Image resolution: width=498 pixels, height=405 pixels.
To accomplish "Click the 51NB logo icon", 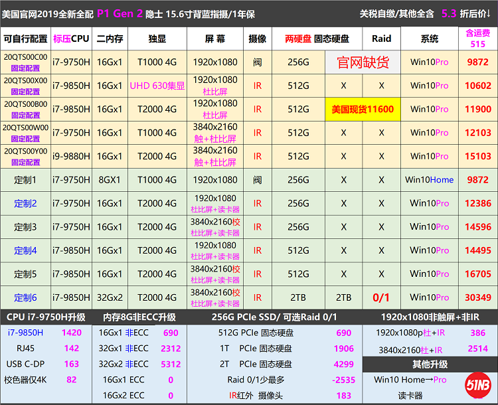I will point(477,386).
